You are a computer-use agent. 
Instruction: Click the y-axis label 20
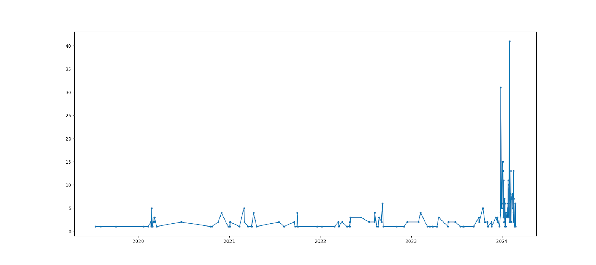coord(68,139)
